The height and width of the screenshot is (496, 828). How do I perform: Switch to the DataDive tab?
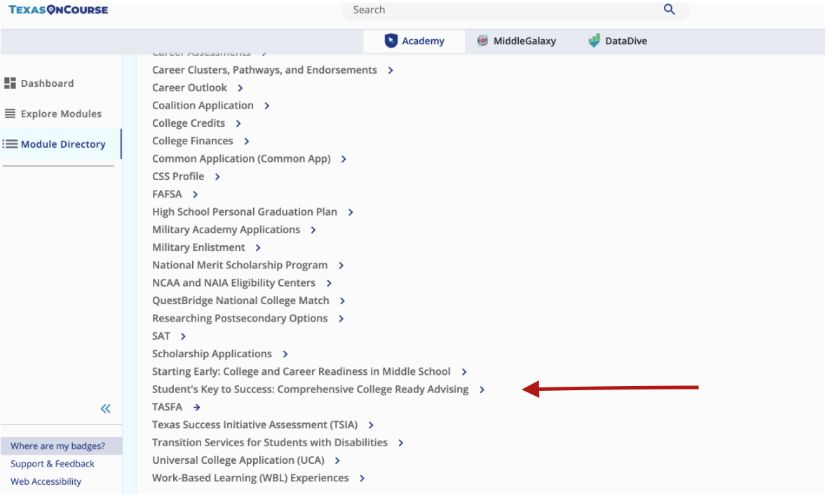click(x=617, y=41)
